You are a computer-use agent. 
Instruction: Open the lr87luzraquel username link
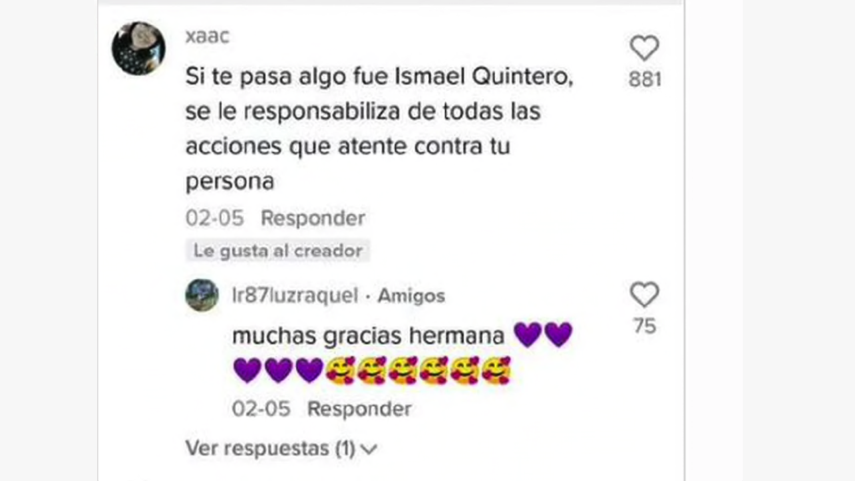(295, 295)
